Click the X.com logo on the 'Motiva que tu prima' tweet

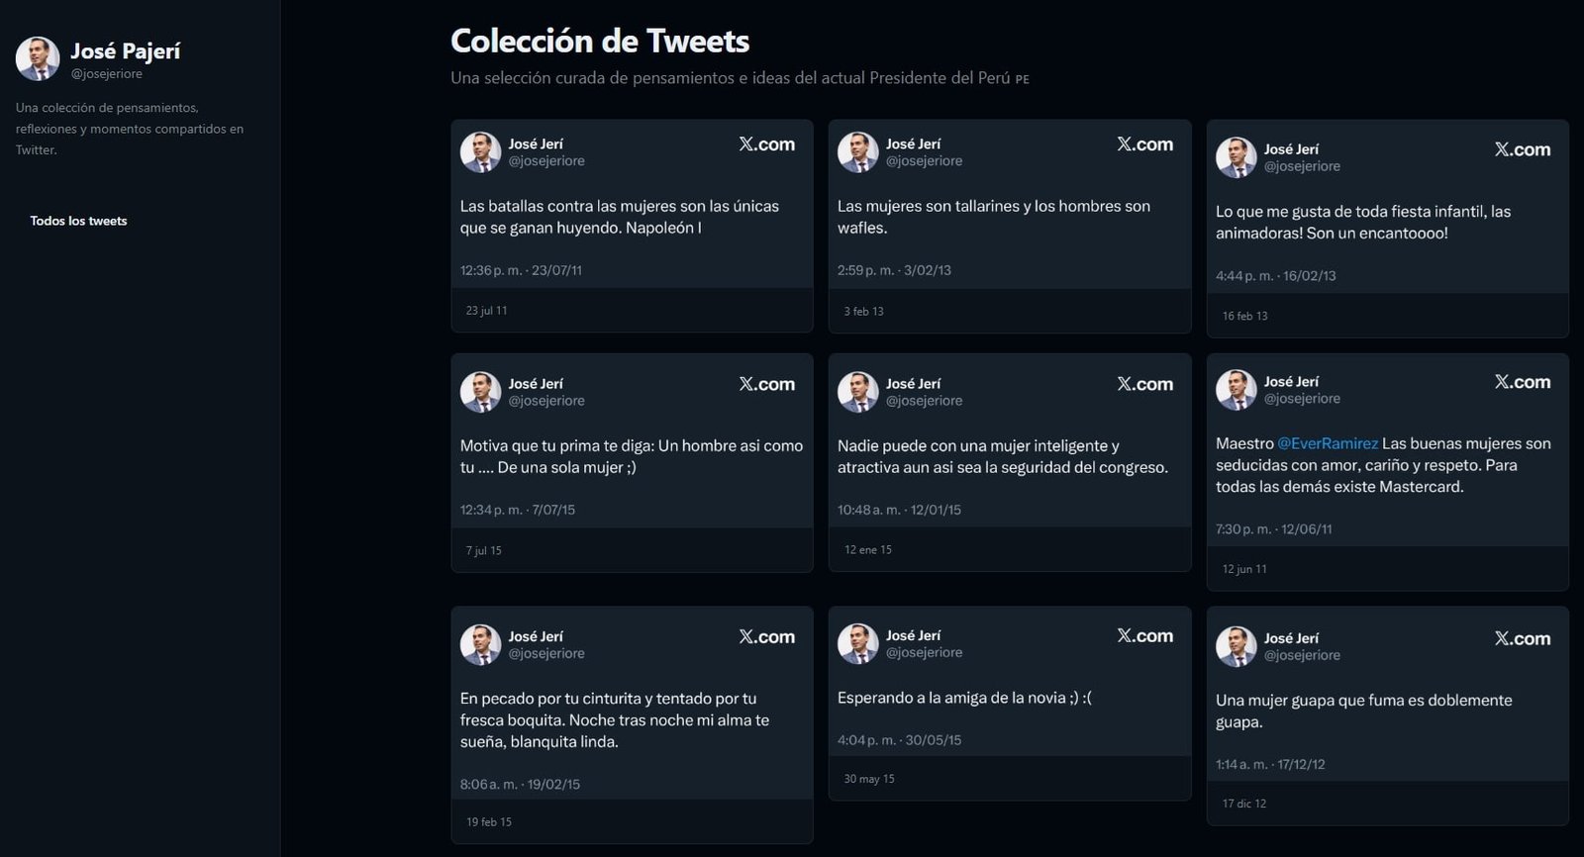[766, 384]
